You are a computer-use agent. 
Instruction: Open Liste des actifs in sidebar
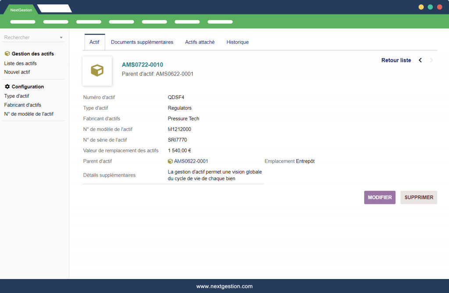[x=20, y=63]
